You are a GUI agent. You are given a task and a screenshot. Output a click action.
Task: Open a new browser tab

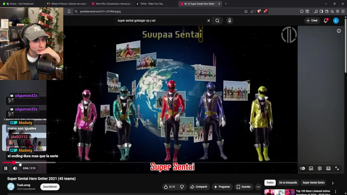tap(226, 4)
